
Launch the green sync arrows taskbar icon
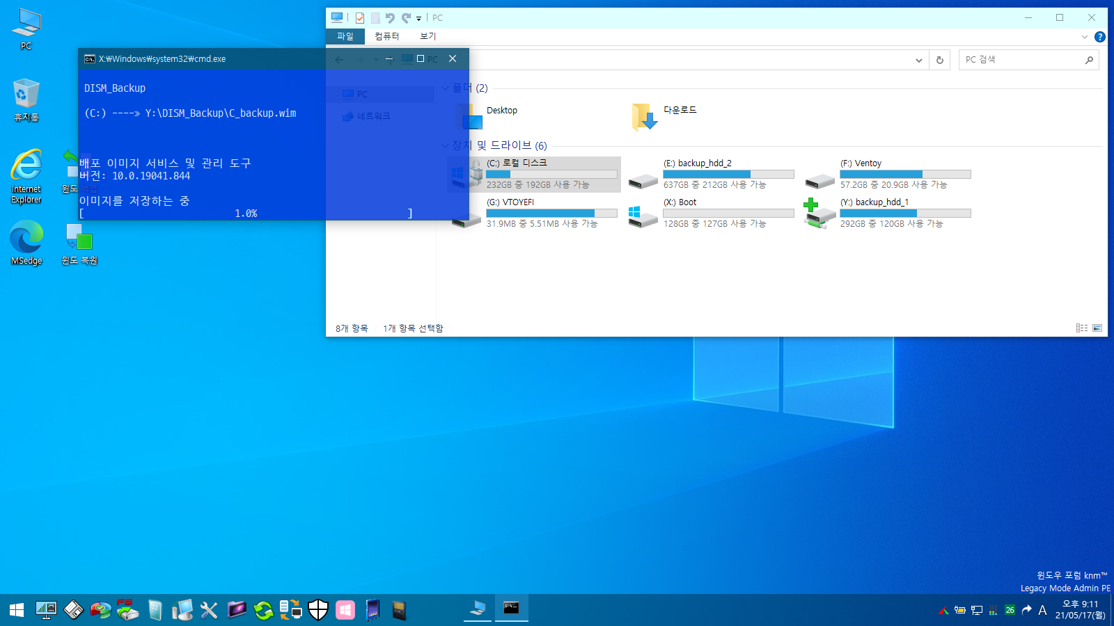pos(264,610)
